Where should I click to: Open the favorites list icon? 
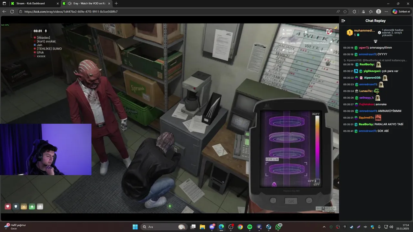point(371,12)
